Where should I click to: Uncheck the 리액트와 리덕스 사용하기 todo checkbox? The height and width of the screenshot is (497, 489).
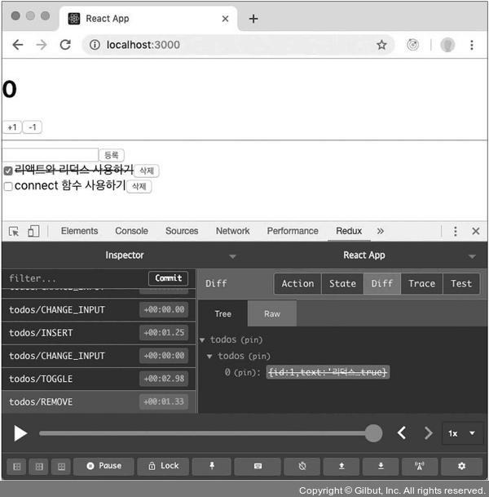8,171
